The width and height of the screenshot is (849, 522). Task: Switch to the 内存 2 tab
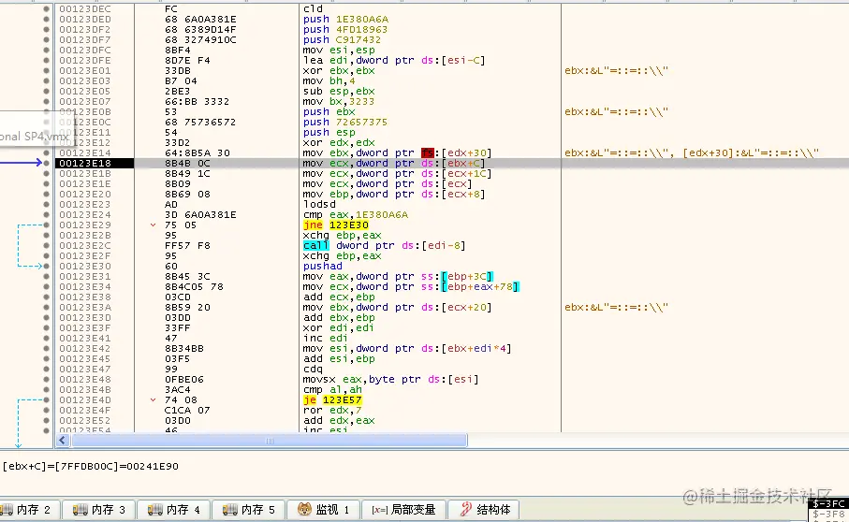[27, 510]
